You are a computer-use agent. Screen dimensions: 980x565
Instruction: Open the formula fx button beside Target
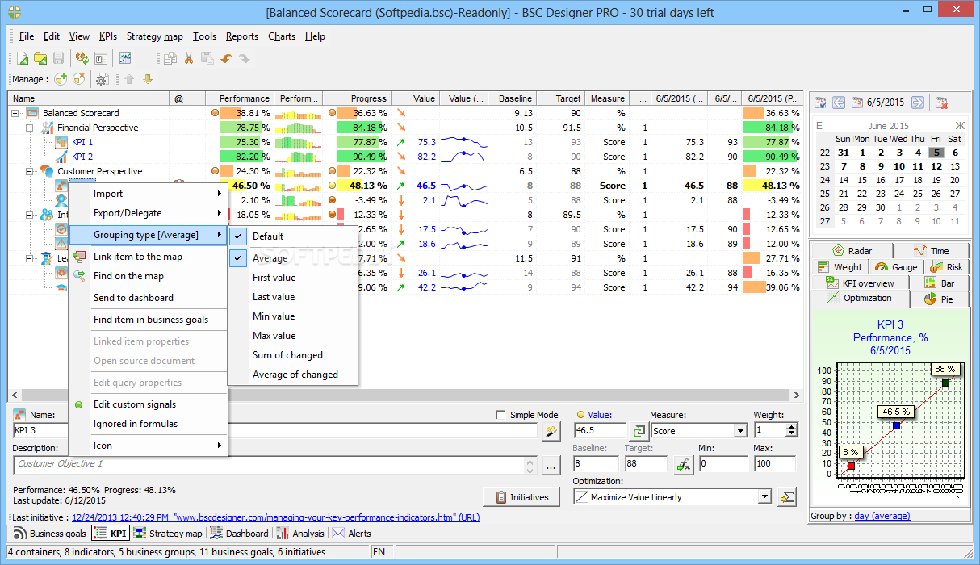tap(683, 464)
